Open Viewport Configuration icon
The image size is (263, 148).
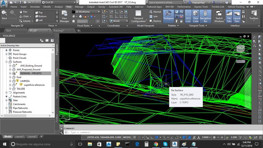pos(138,16)
